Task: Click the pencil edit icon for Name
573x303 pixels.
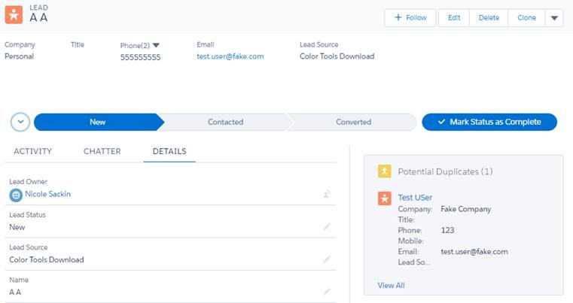Action: pyautogui.click(x=327, y=292)
